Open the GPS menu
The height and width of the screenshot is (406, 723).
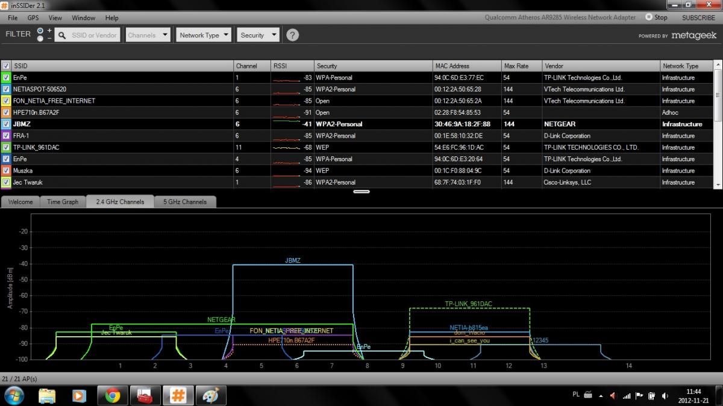coord(33,18)
